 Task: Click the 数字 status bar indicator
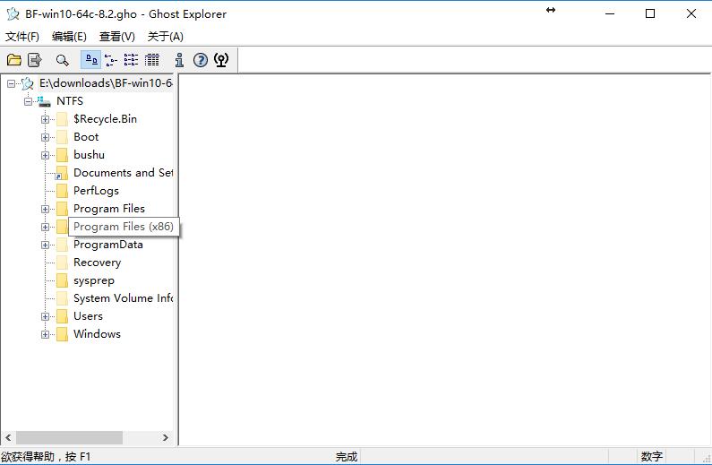(652, 457)
